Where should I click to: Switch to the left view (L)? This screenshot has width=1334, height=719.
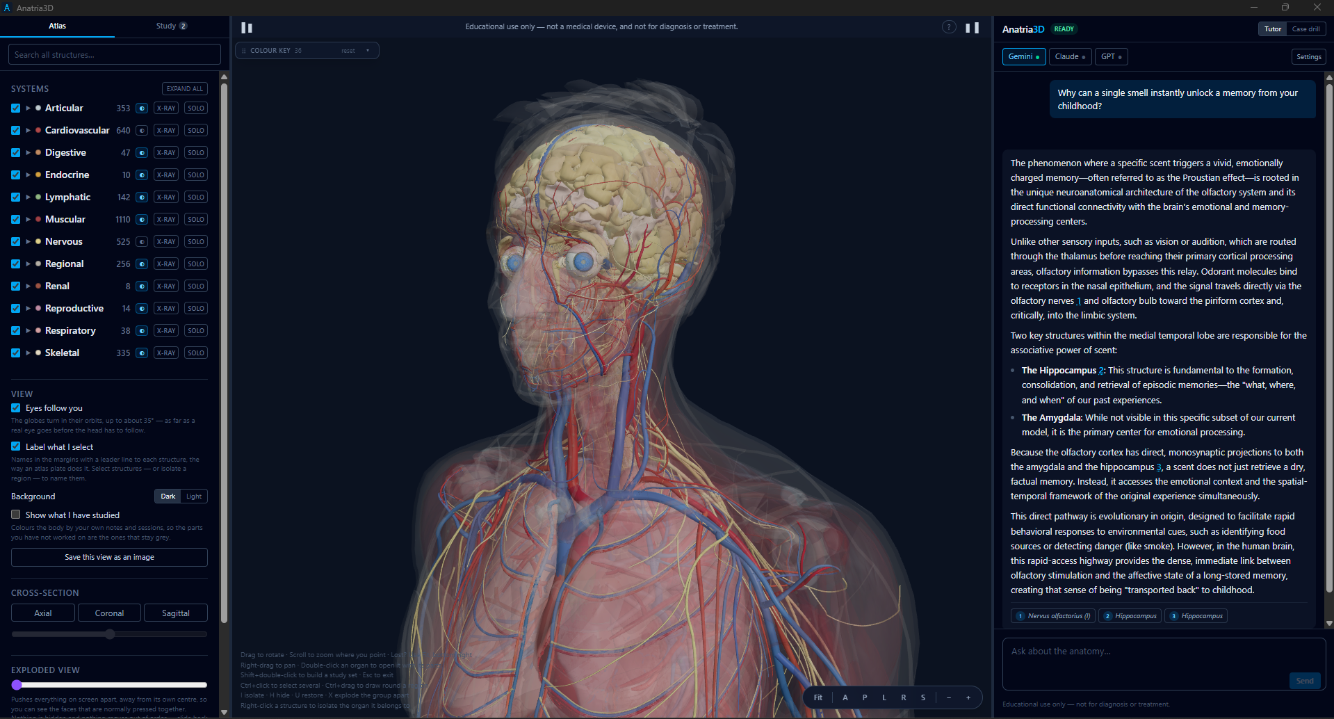(884, 697)
